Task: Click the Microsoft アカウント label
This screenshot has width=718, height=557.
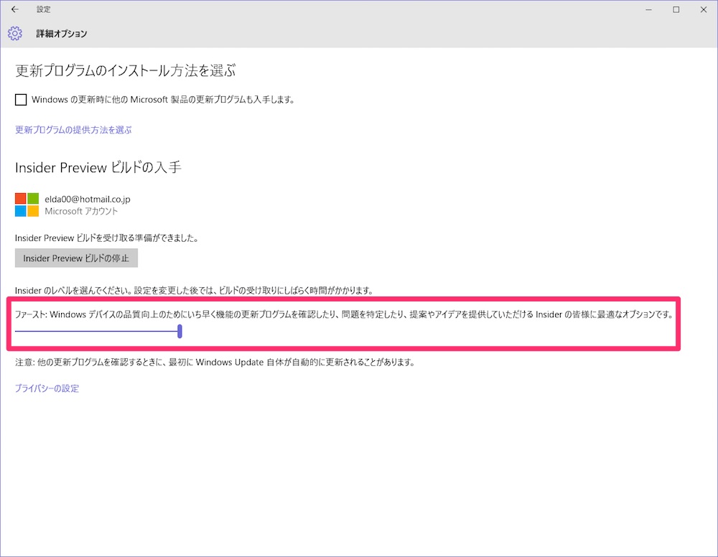Action: [x=81, y=211]
